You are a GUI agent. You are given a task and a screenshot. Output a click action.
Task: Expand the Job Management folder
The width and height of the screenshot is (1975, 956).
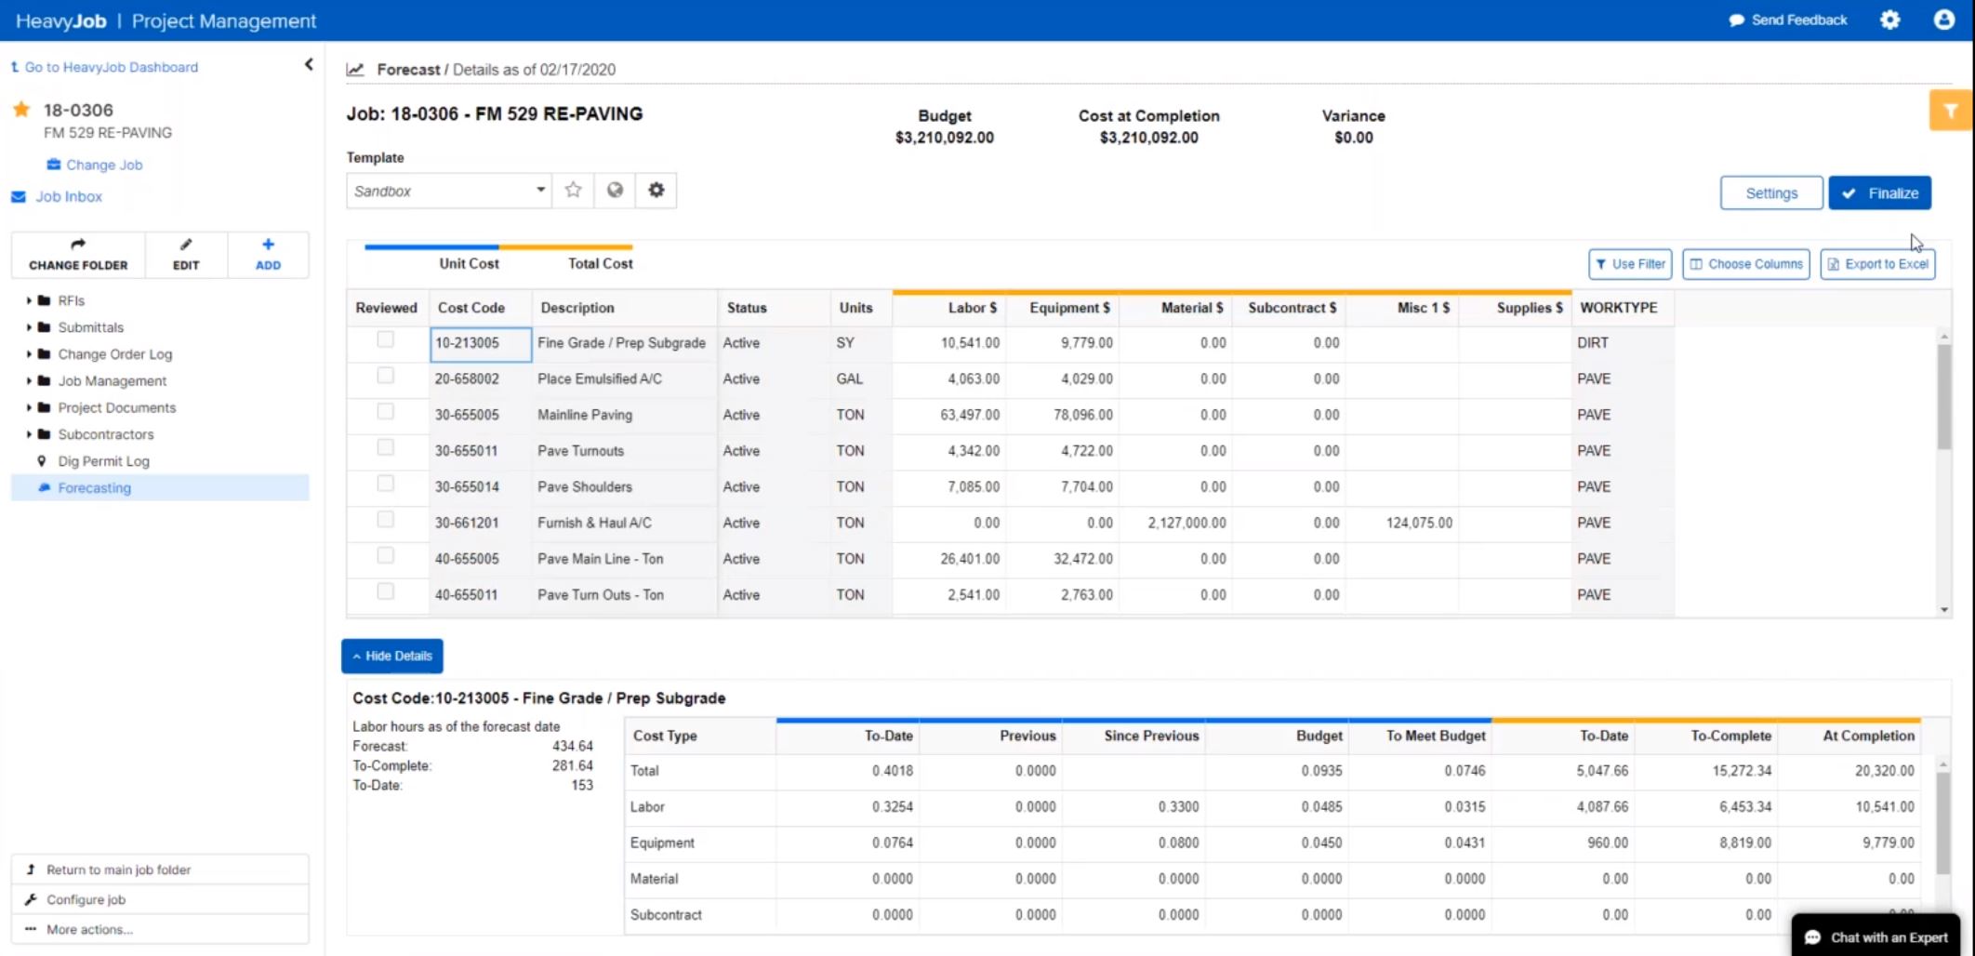[x=29, y=381]
